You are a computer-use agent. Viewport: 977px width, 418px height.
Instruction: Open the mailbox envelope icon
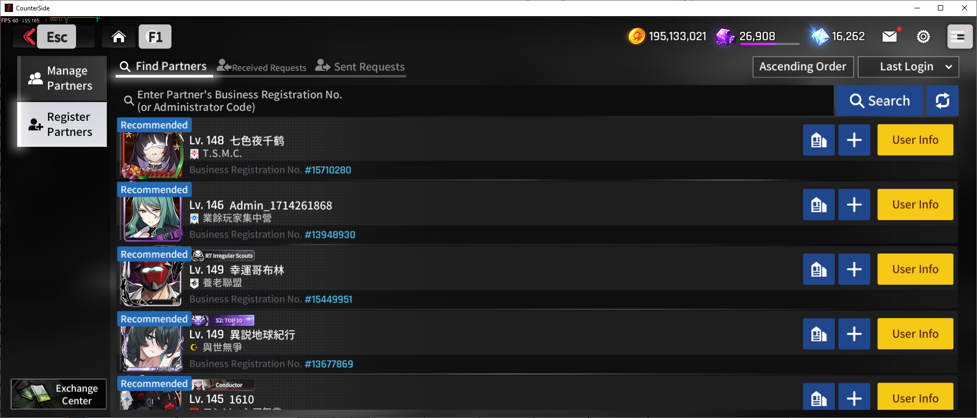click(890, 36)
